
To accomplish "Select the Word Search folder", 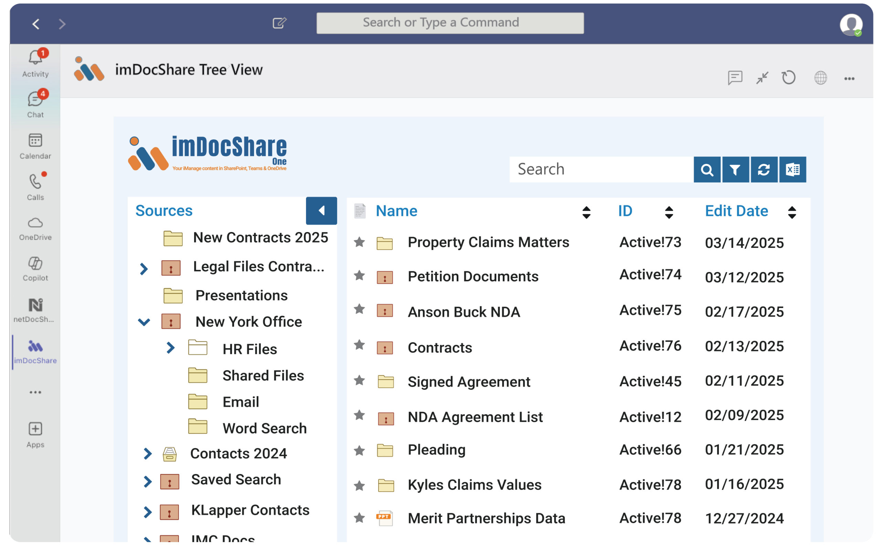I will [x=265, y=429].
